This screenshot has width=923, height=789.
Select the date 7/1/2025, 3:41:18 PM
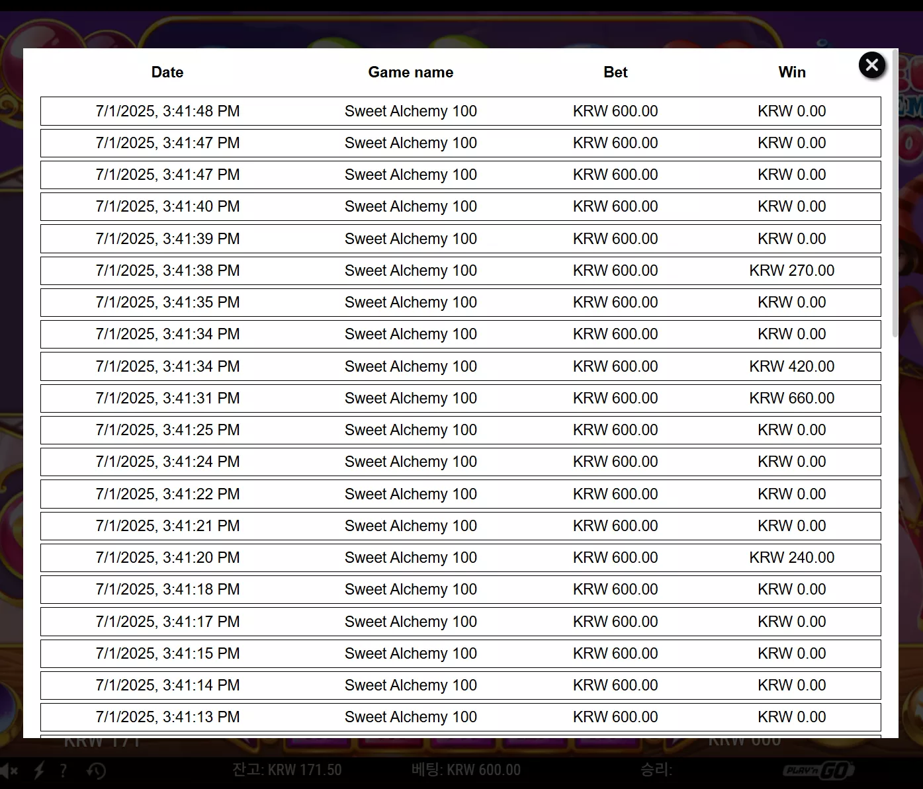[x=167, y=589]
